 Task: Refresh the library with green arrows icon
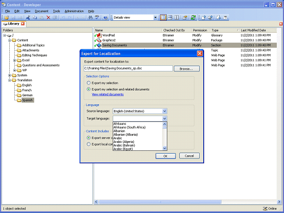coord(193,18)
